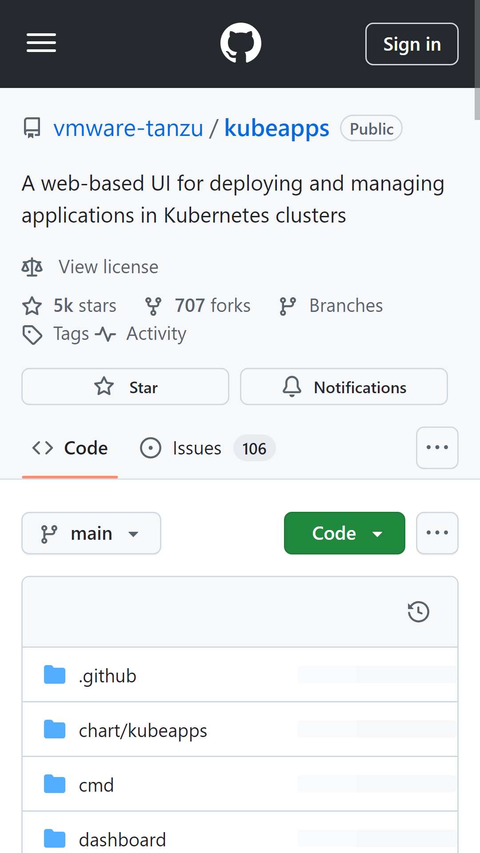Click the stars count star icon
This screenshot has height=853, width=480.
click(x=32, y=306)
